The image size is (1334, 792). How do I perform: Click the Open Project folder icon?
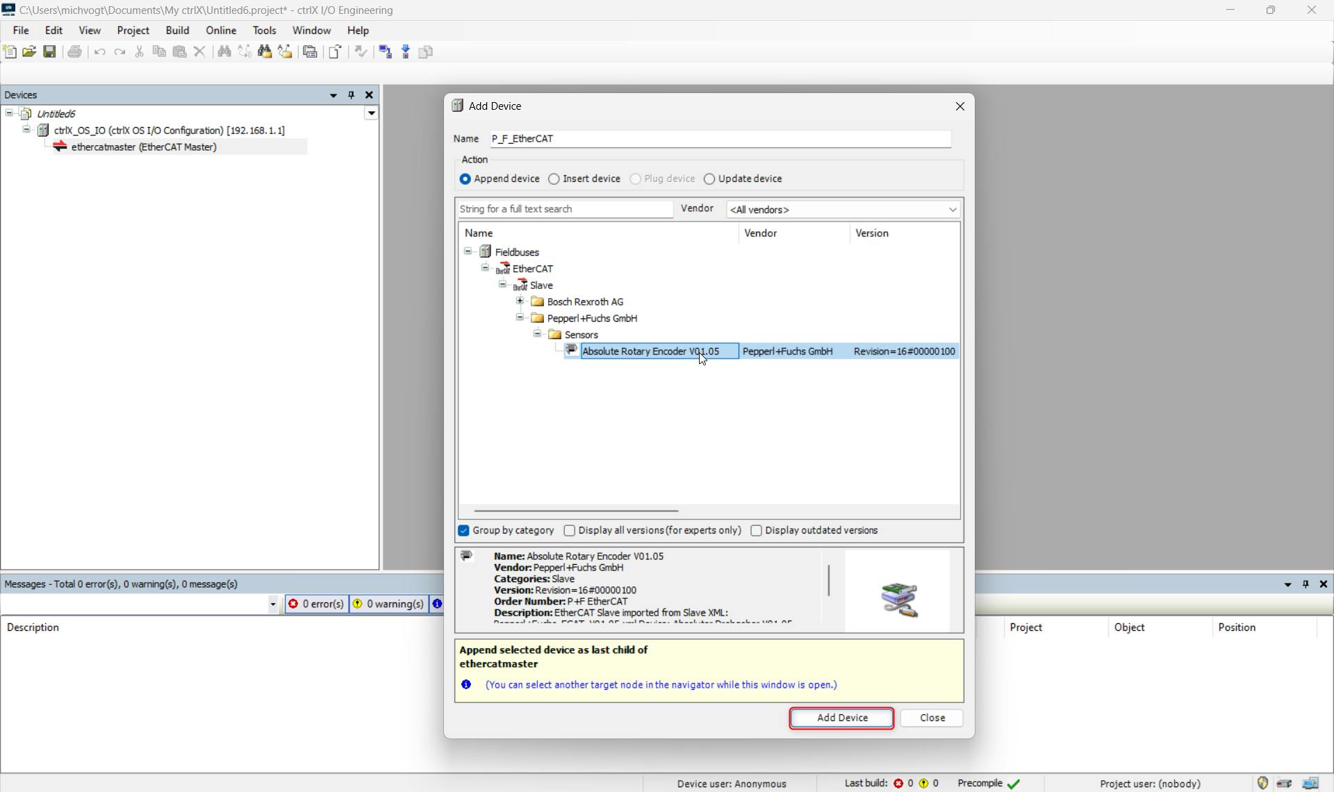click(29, 52)
